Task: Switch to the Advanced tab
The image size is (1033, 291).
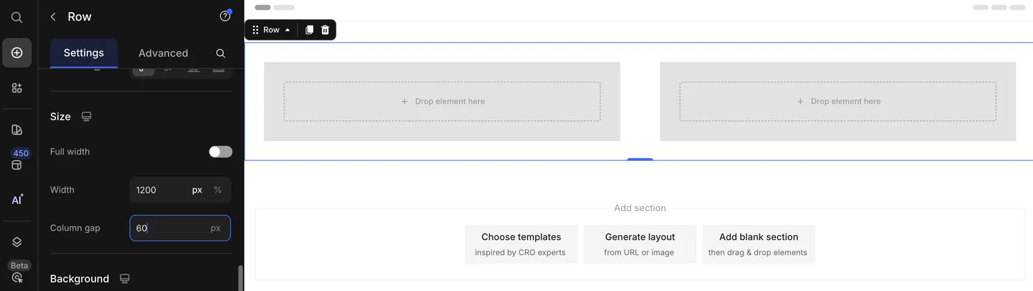Action: coord(163,53)
